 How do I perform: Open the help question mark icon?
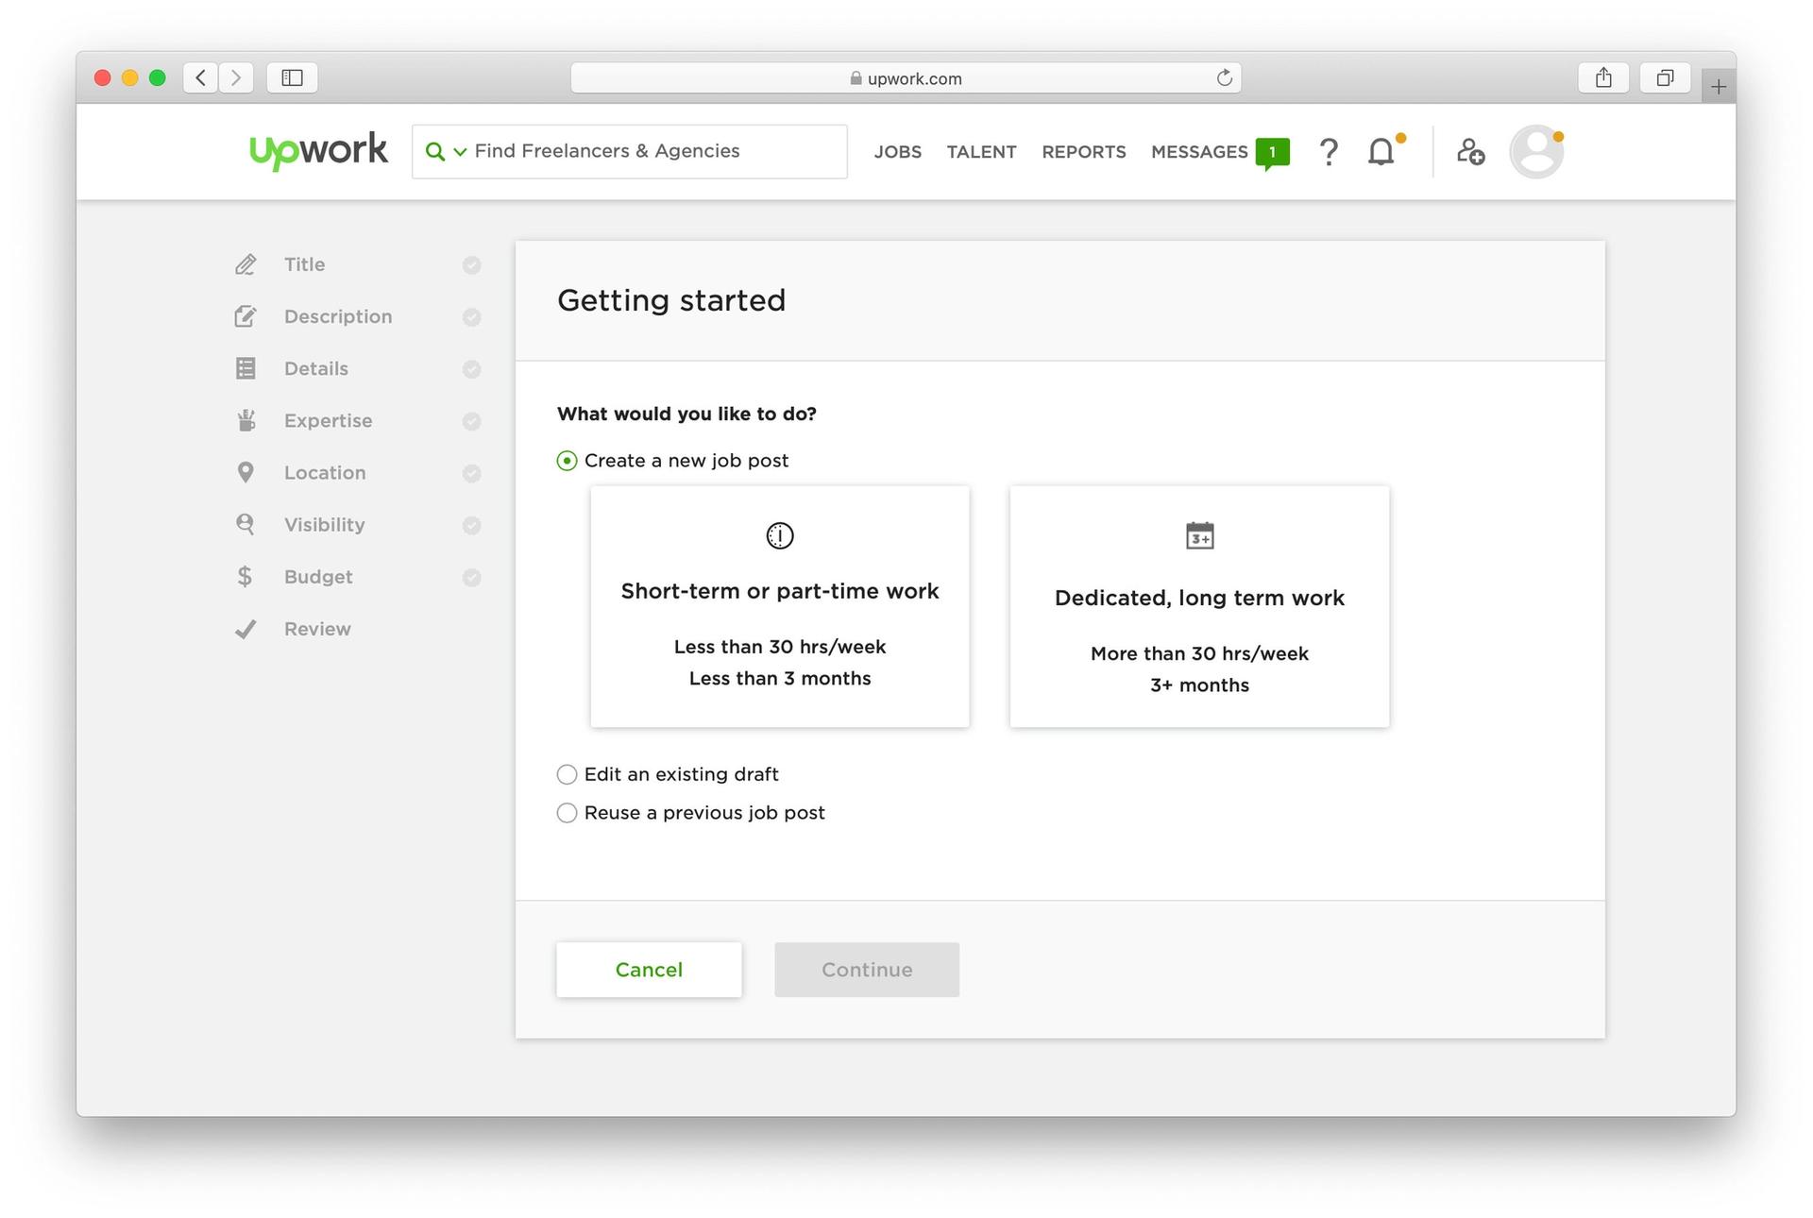[1329, 152]
